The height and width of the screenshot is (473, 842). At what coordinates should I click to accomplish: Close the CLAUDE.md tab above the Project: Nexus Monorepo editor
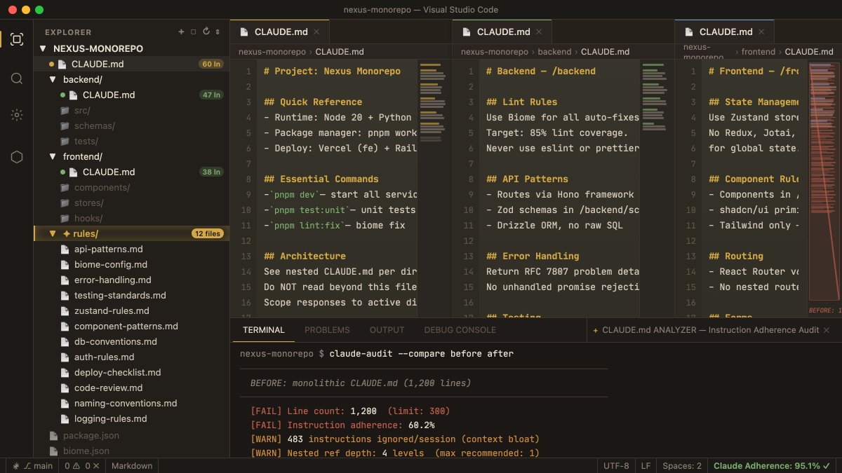[x=316, y=32]
